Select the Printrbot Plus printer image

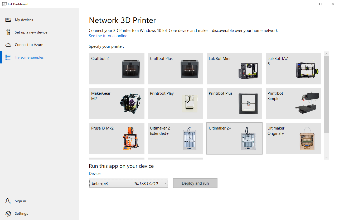(248, 103)
